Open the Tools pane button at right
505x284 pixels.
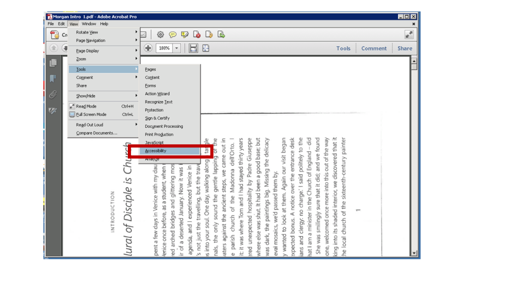(x=343, y=48)
